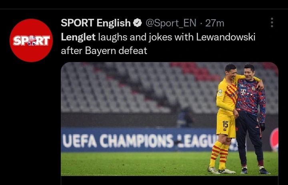Click the Union Jack inside the SPORT logo
The width and height of the screenshot is (288, 185).
click(x=32, y=40)
